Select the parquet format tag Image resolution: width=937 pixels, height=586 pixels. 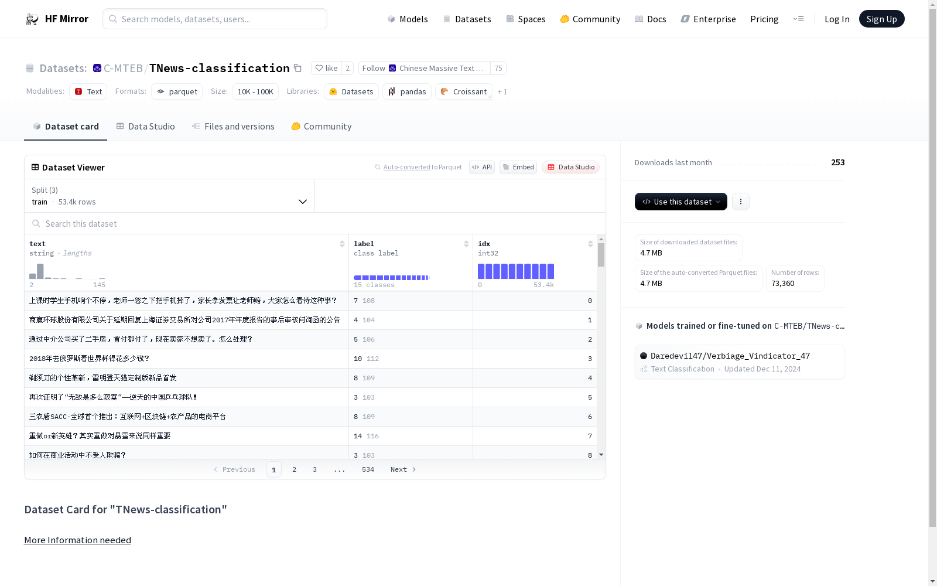coord(177,91)
